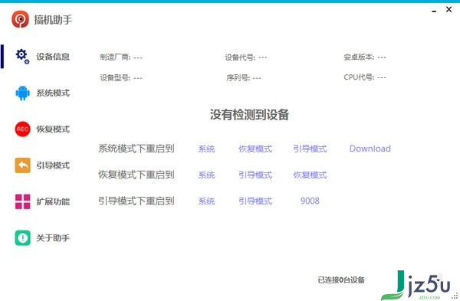Open 关于助手 via the green exclamation icon
The image size is (460, 301).
pyautogui.click(x=22, y=237)
